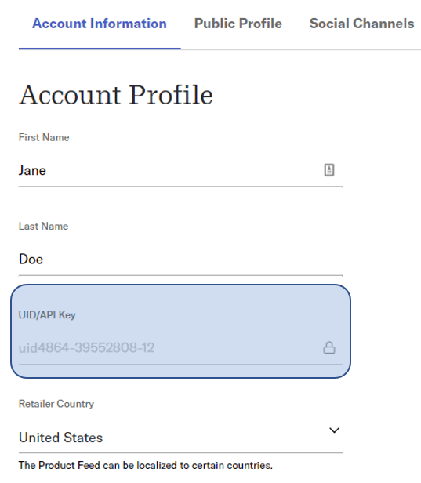Click the 'Account Profile' heading text

click(116, 95)
